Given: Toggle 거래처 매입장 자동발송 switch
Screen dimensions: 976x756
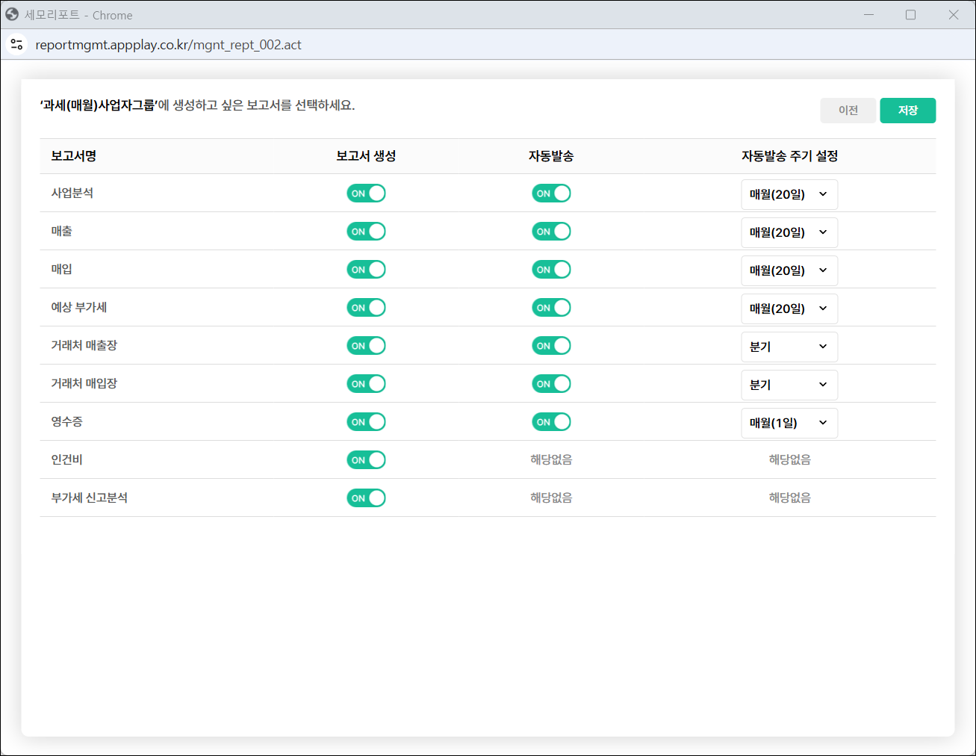Looking at the screenshot, I should pos(551,384).
